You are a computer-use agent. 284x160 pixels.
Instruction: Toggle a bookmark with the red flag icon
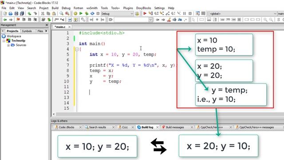(x=18, y=20)
